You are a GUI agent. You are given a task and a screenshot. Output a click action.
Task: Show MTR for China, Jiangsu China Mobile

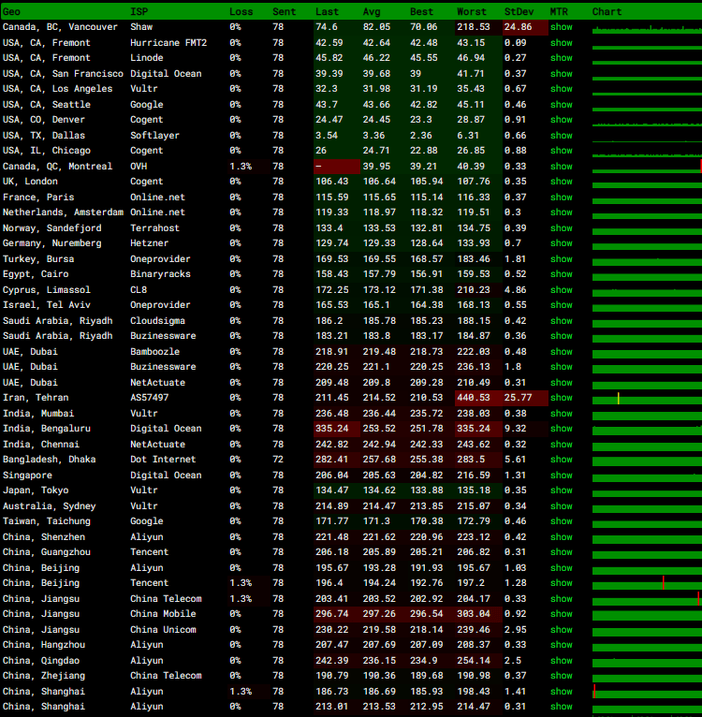coord(562,614)
